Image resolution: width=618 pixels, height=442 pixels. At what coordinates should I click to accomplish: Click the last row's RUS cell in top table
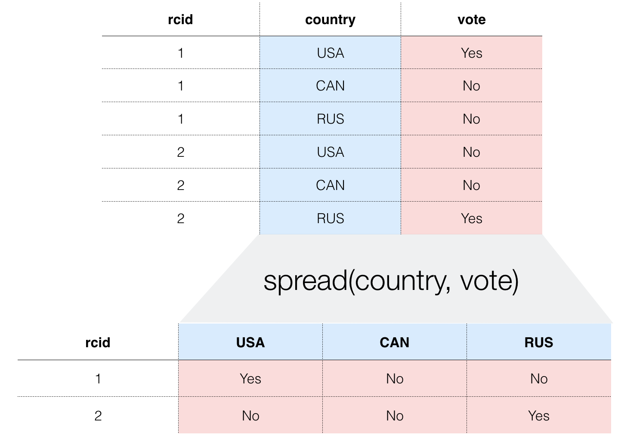click(x=331, y=218)
